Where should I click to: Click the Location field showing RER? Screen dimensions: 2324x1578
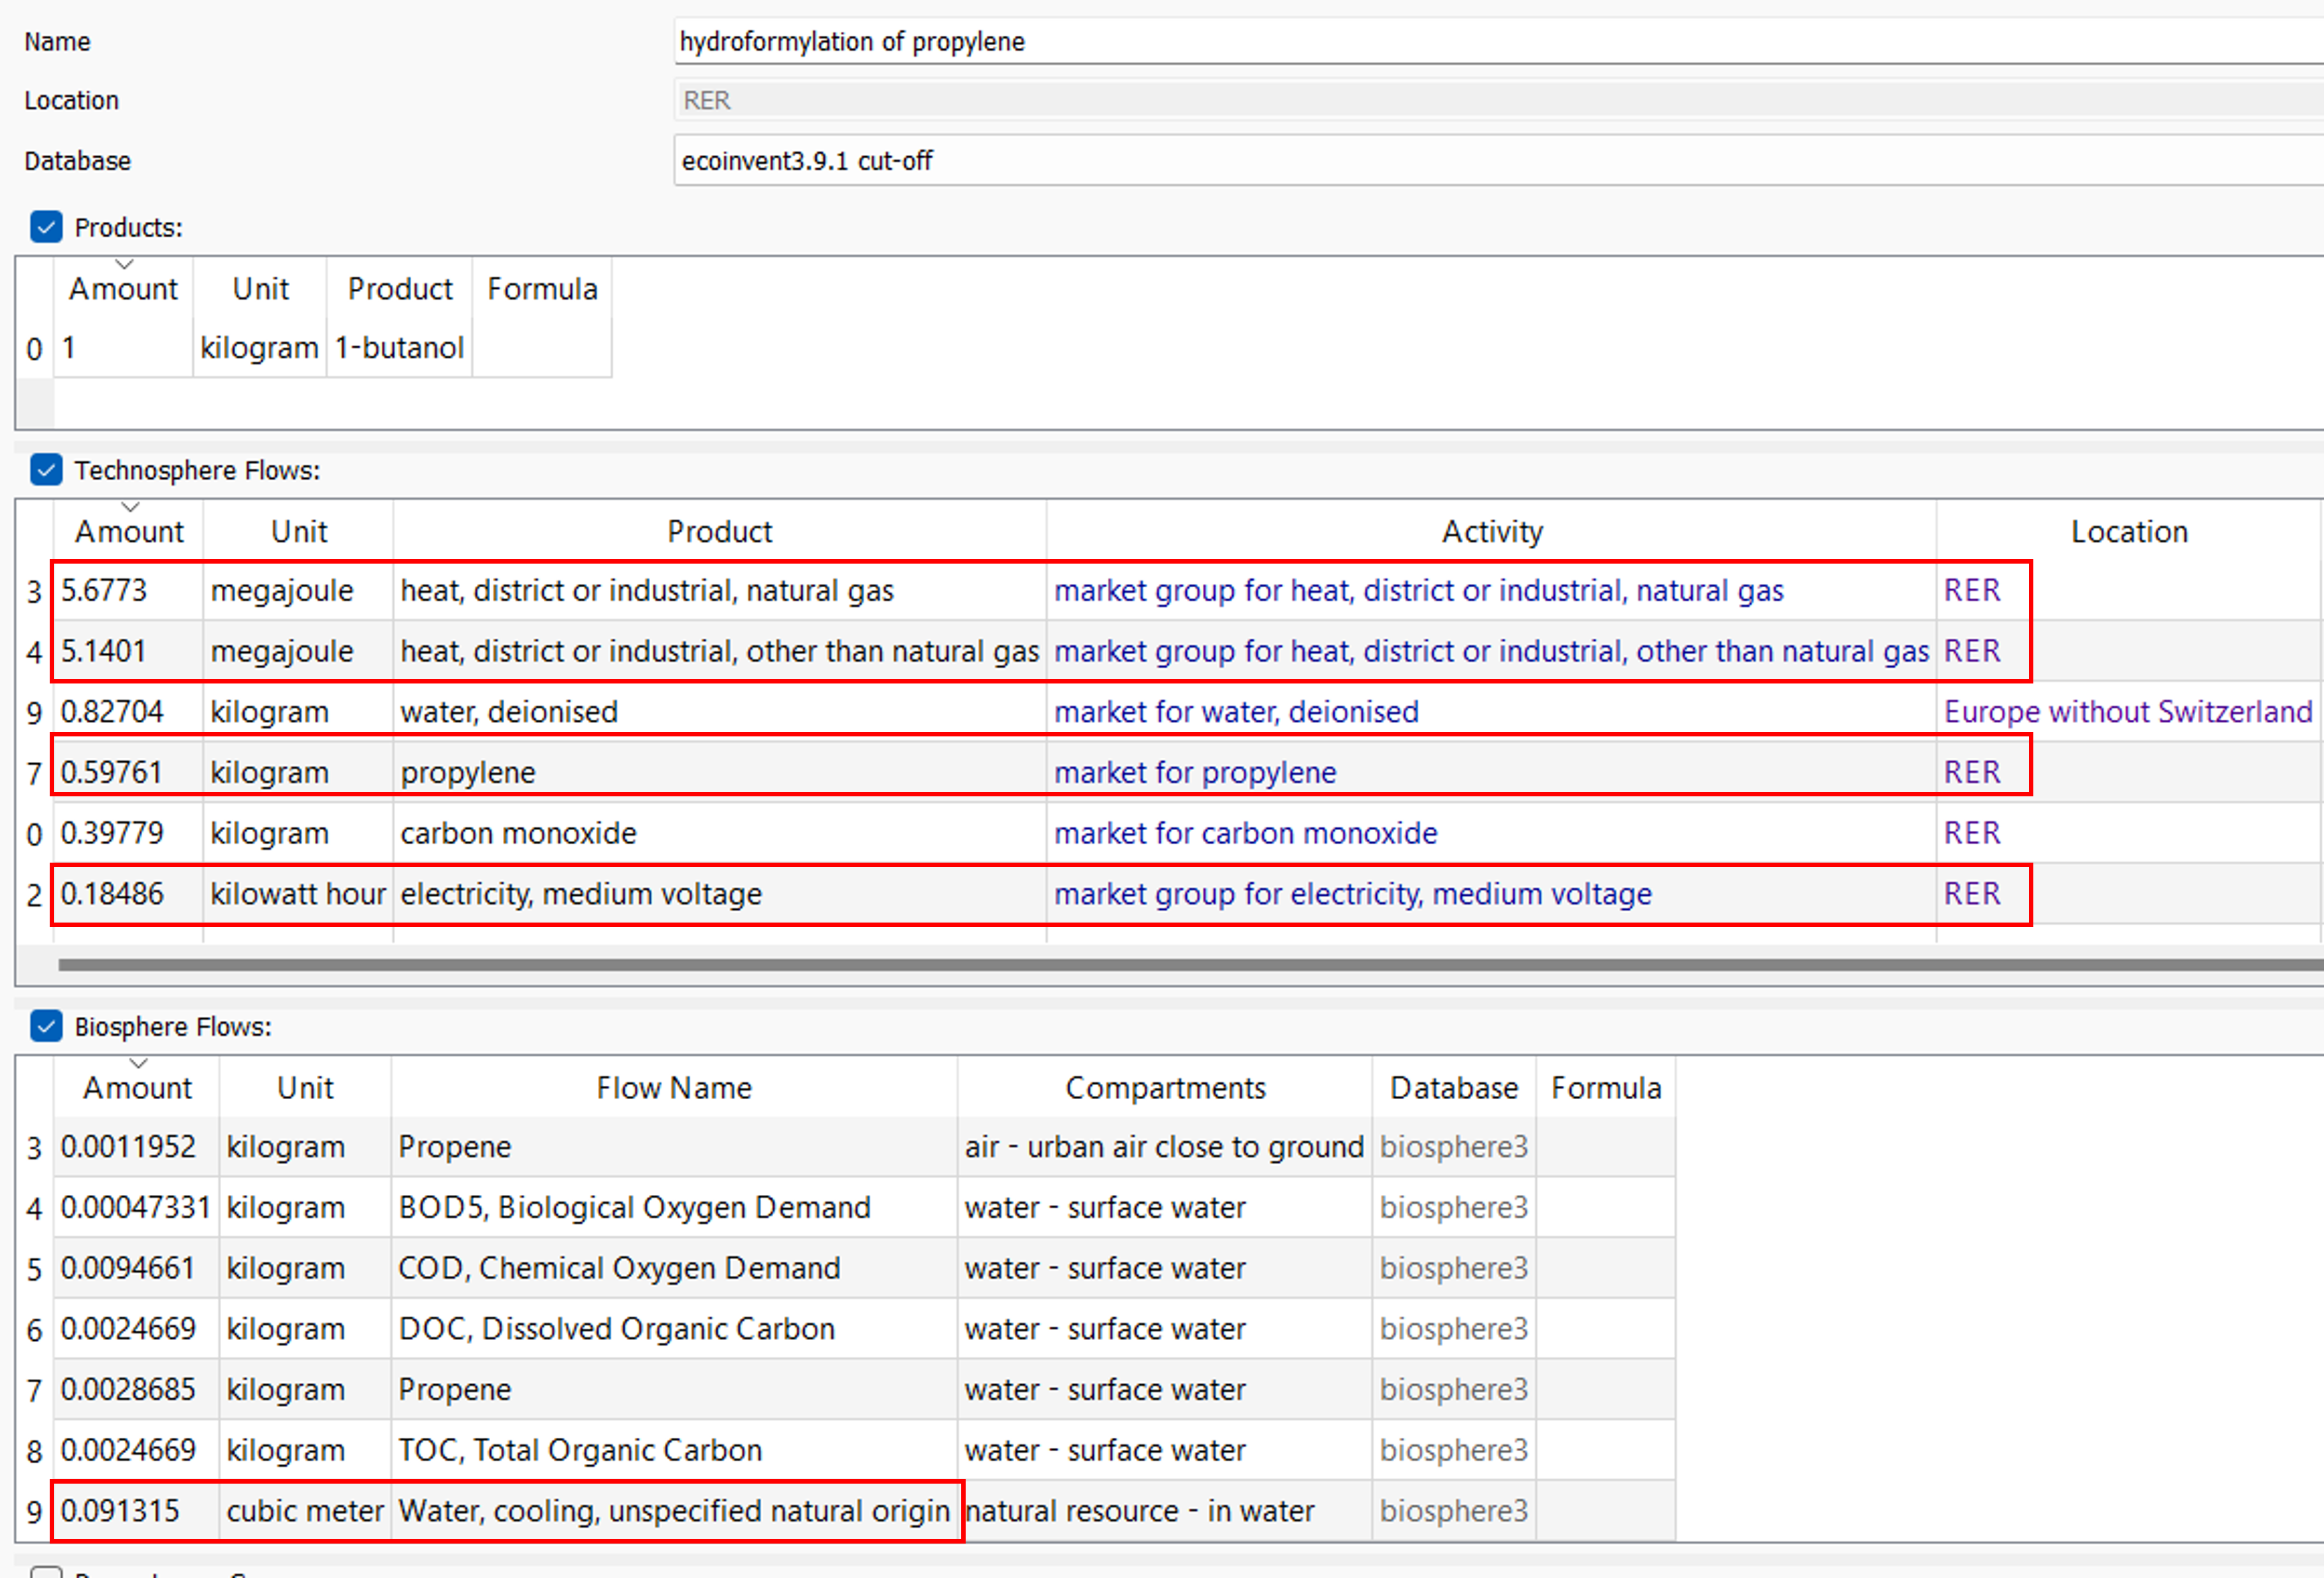point(1498,100)
